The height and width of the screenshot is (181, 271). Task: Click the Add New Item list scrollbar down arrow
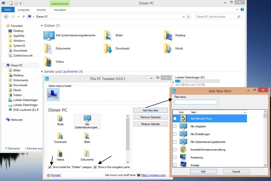tap(265, 165)
